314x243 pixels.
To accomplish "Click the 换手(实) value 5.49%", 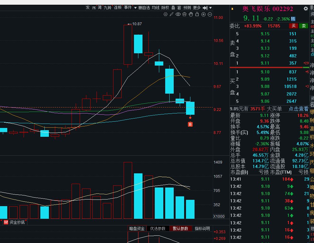I will pos(263,132).
